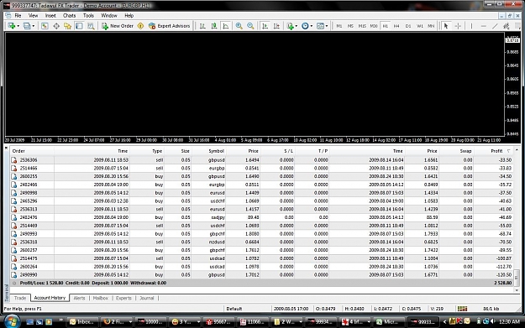Toggle the Terminal panel icon
Image resolution: width=525 pixels, height=328 pixels.
(79, 26)
